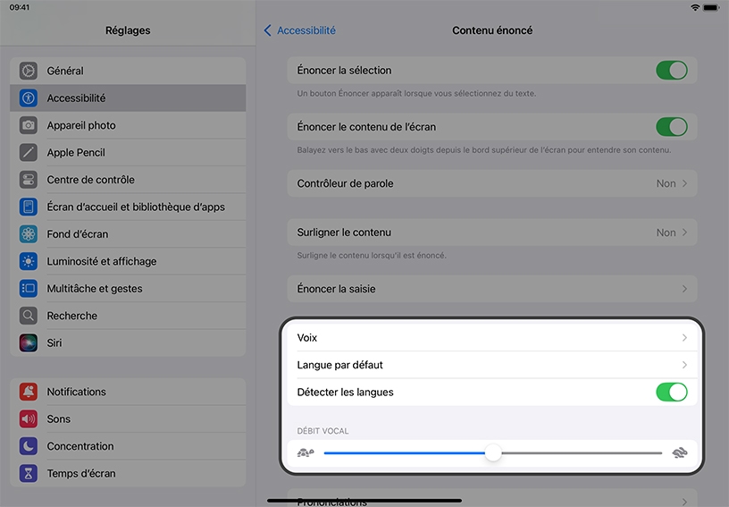
Task: Open Surligner le contenu chevron
Action: coord(684,232)
